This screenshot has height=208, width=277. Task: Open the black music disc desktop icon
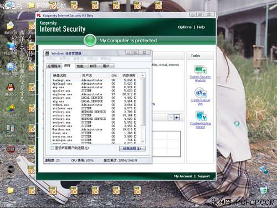[x=11, y=170]
